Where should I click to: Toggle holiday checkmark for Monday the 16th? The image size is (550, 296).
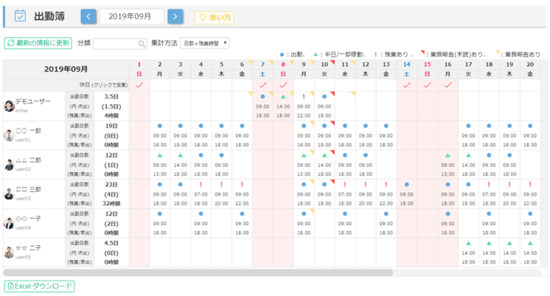click(448, 85)
